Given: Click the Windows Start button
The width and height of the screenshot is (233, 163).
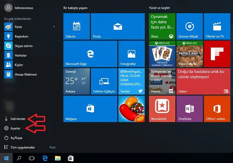Looking at the screenshot, I should (x=6, y=158).
